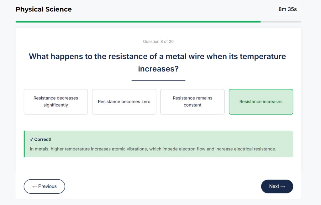This screenshot has width=321, height=205.
Task: Click the "Question 8 of 20" counter label
Action: [x=158, y=41]
